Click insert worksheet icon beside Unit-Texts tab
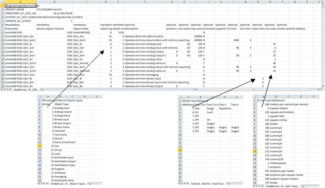The height and width of the screenshot is (188, 325). (303, 186)
